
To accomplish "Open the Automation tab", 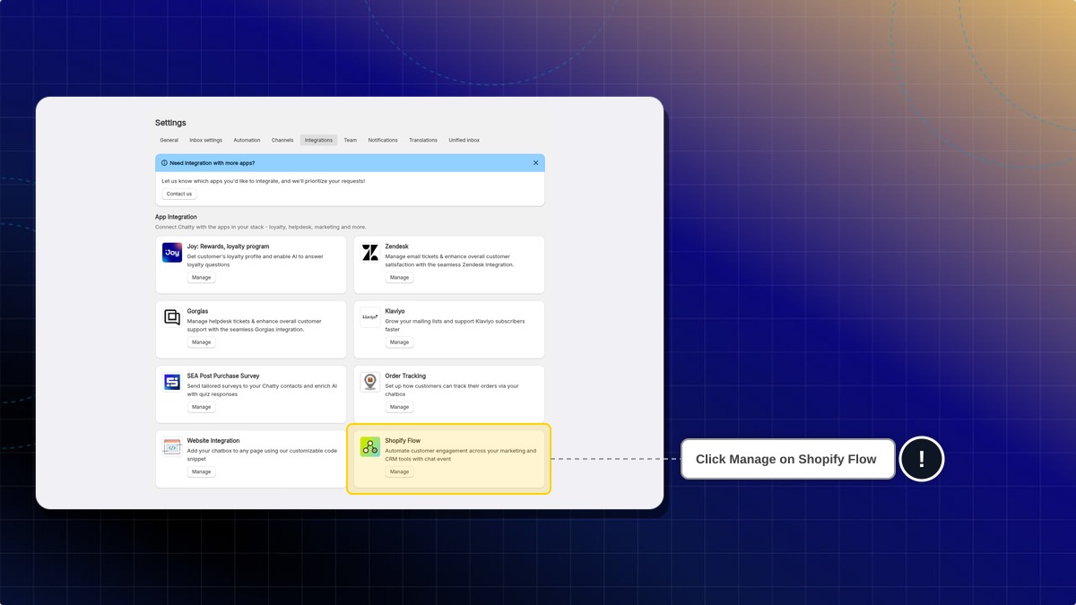I will [247, 140].
